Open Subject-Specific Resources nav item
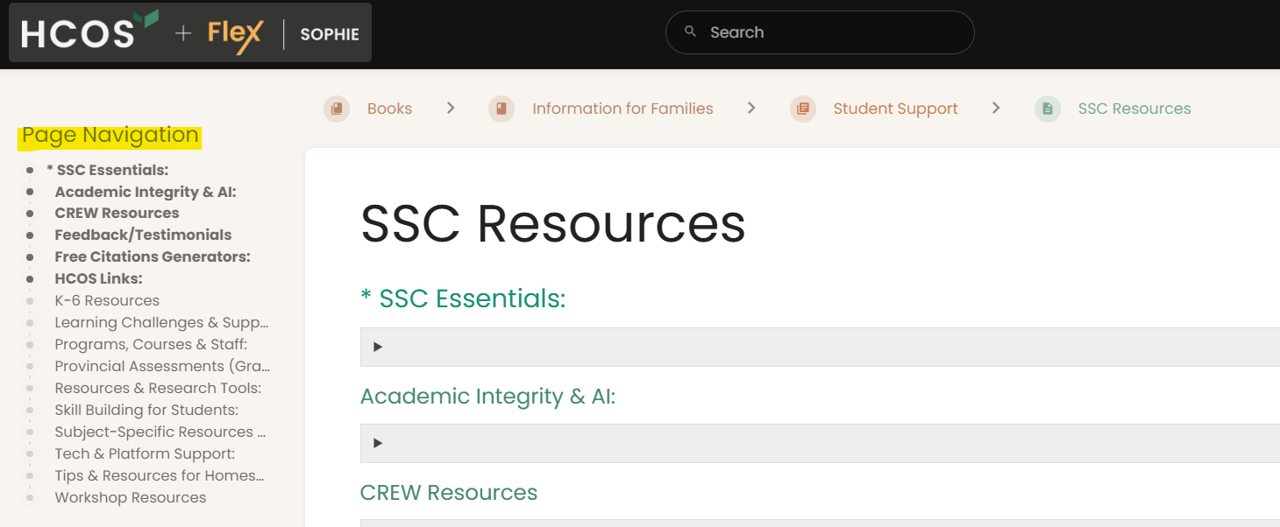1280x527 pixels. (x=160, y=432)
